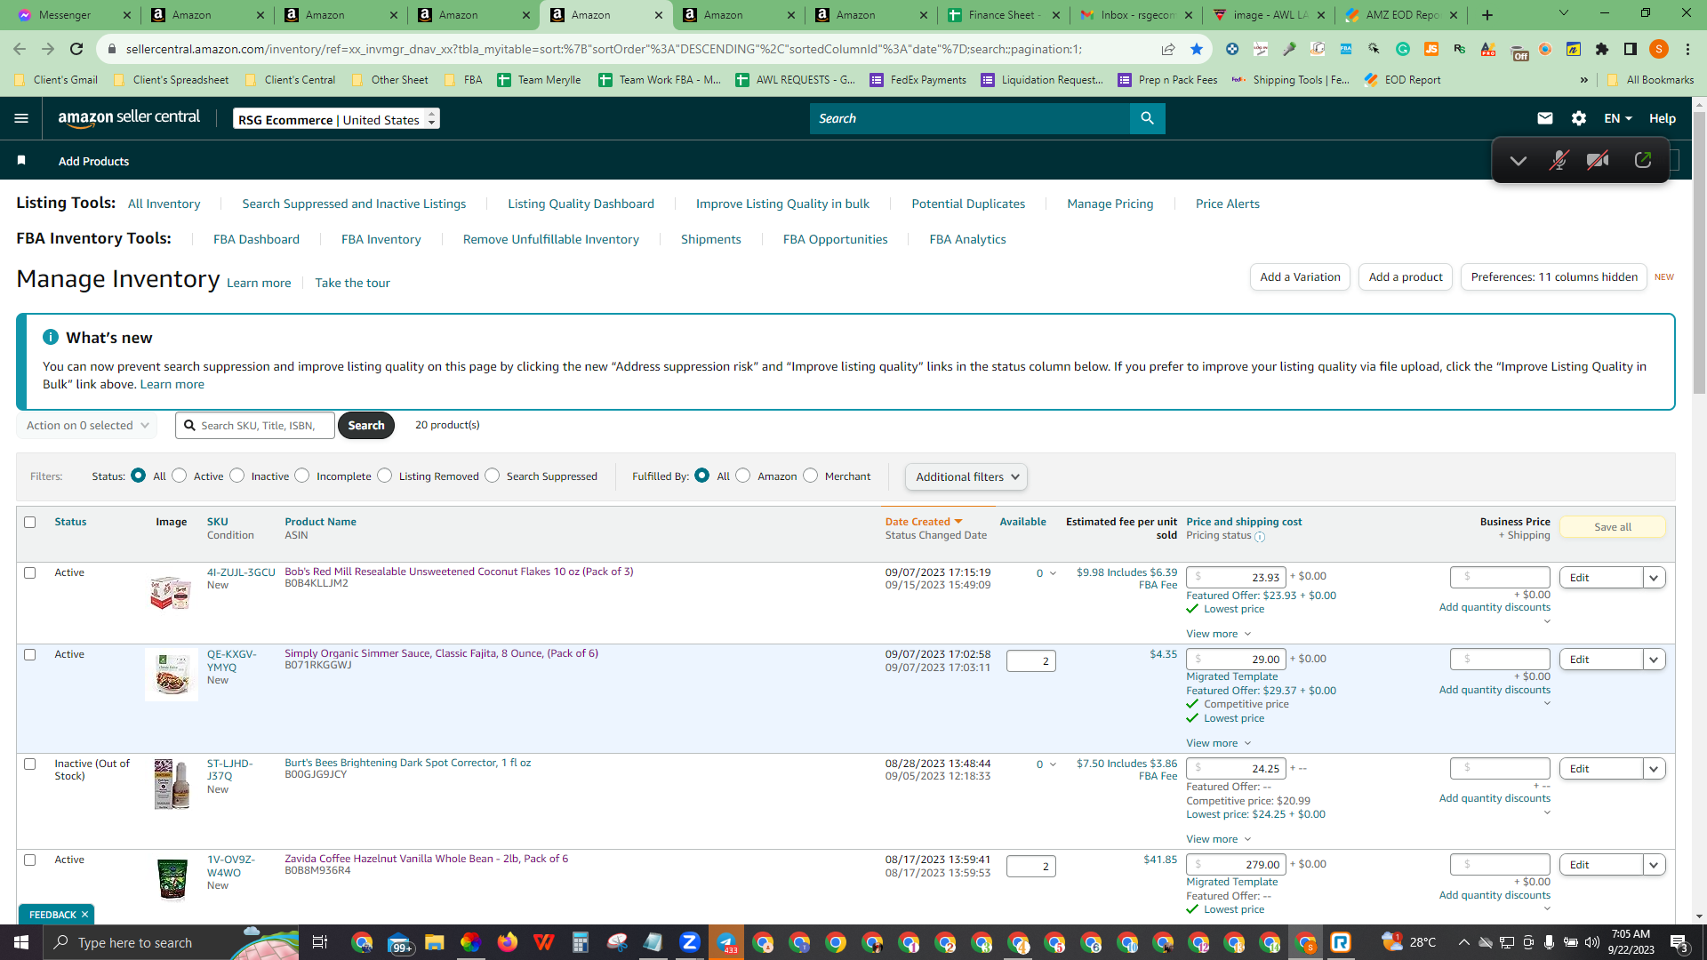The image size is (1707, 960).
Task: Open Edit dropdown arrow for Bob's Red Mill
Action: click(x=1654, y=578)
